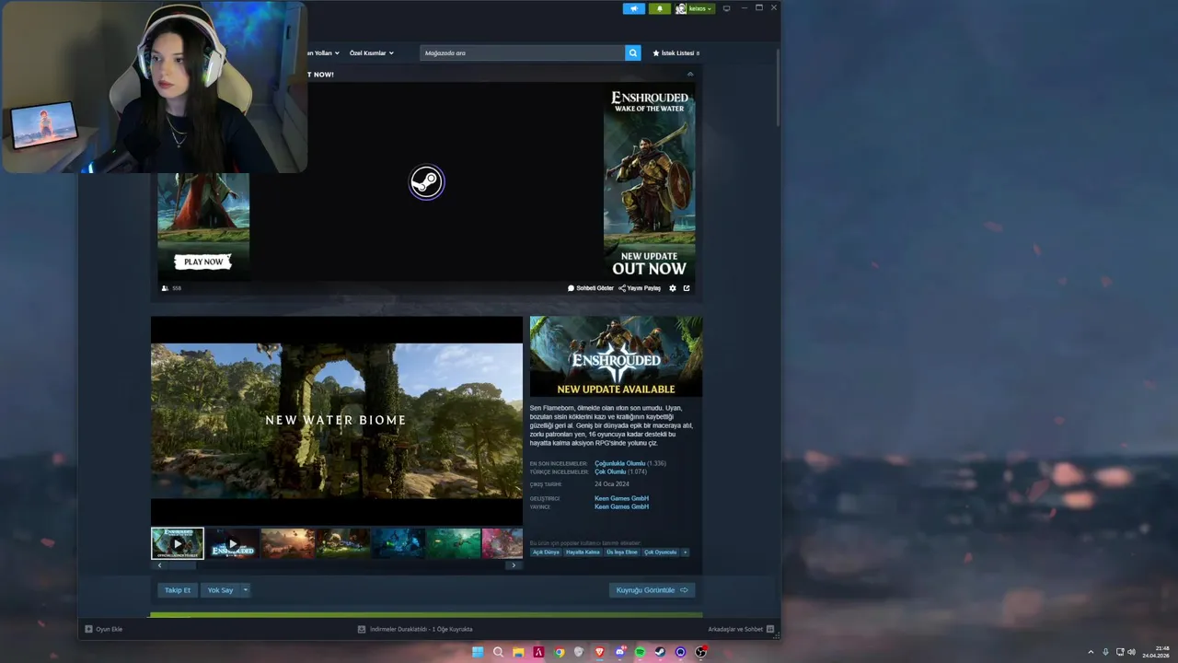The height and width of the screenshot is (663, 1178).
Task: Focus the 'Mağazada ara' search field
Action: (523, 53)
